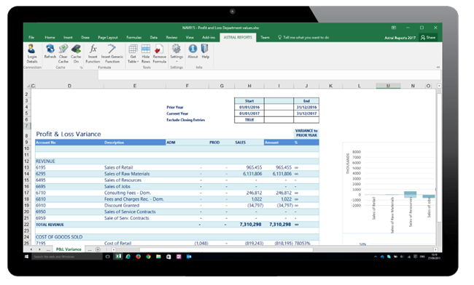The height and width of the screenshot is (285, 474).
Task: Collapse the ribbon using corner arrow
Action: [x=438, y=67]
